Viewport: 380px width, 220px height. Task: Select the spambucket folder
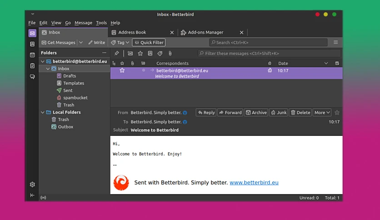click(75, 98)
